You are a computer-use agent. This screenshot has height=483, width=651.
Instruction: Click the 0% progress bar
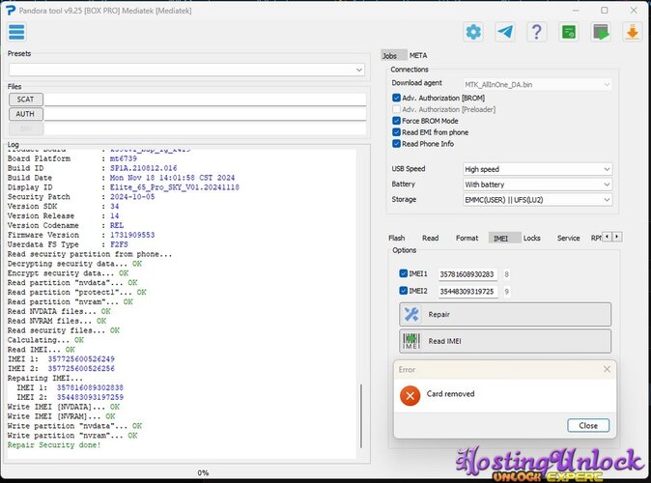203,472
